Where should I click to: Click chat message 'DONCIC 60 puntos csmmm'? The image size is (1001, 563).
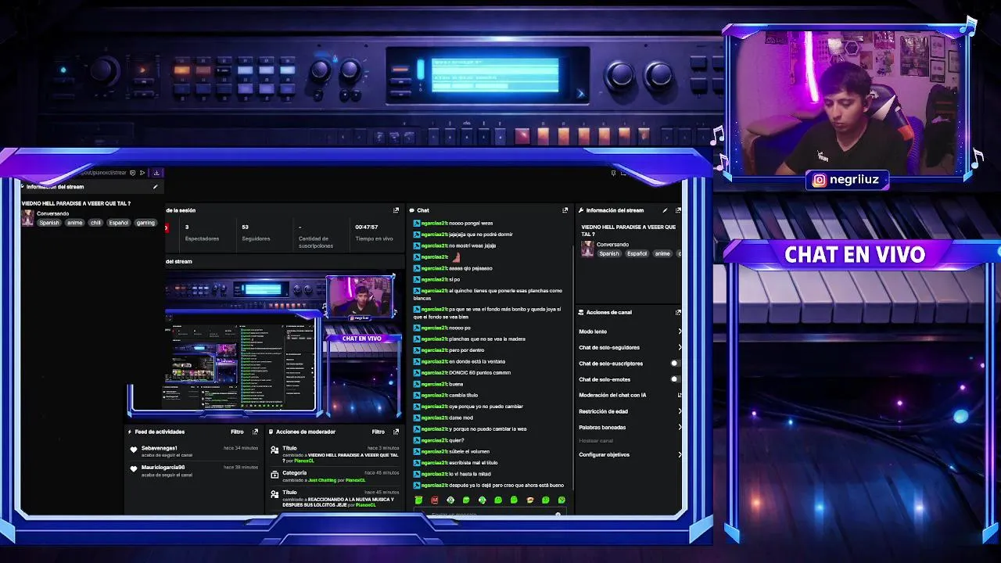tap(479, 373)
